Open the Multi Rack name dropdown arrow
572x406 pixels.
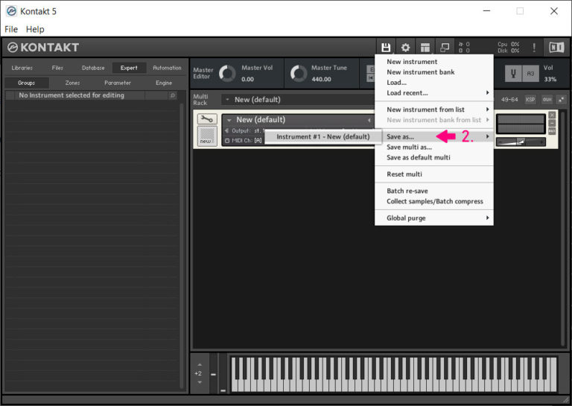click(226, 100)
